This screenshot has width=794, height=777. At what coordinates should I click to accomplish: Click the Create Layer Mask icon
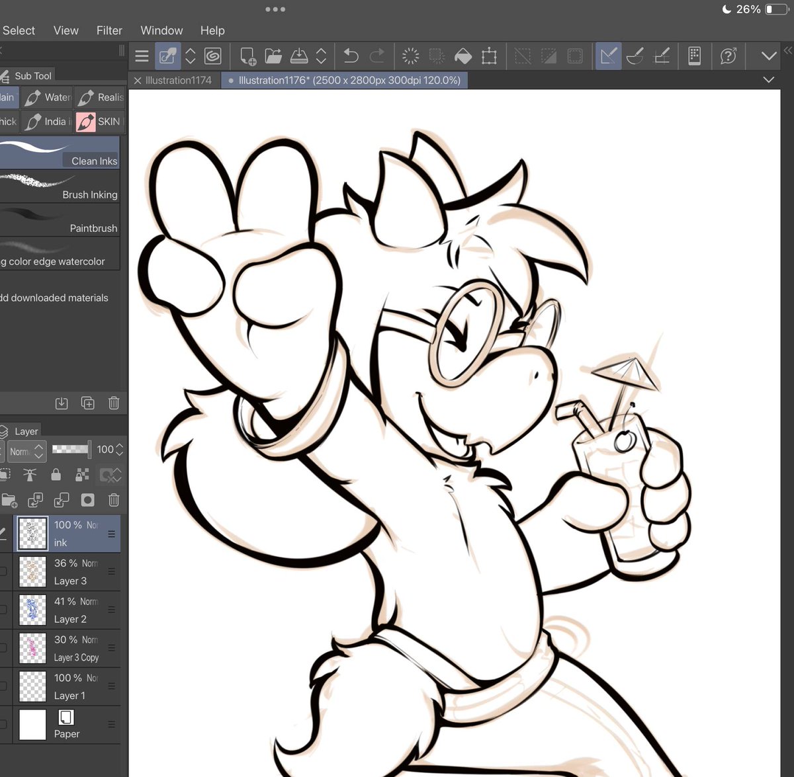[x=87, y=500]
